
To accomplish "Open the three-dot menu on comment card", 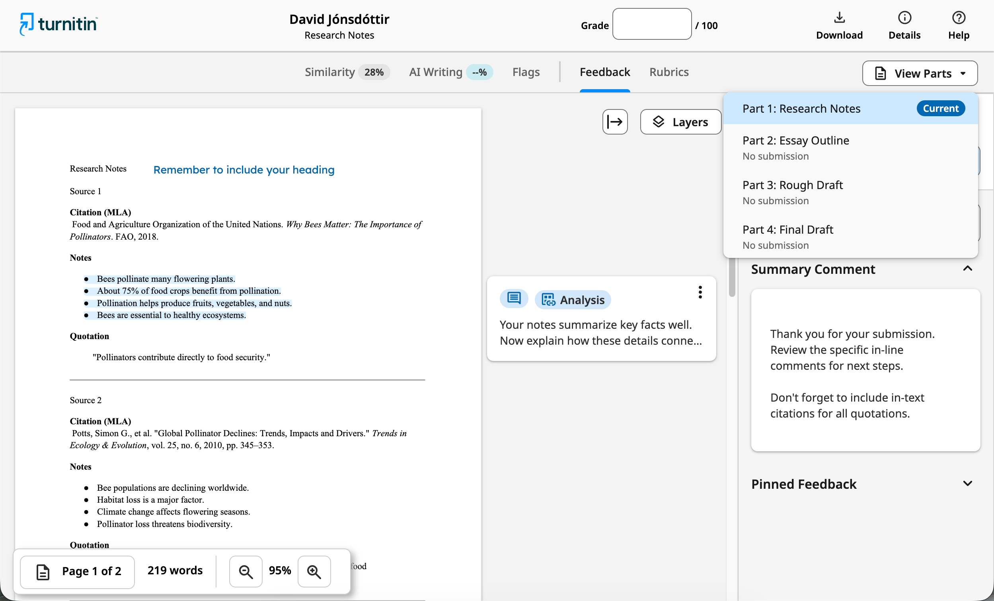I will click(700, 292).
